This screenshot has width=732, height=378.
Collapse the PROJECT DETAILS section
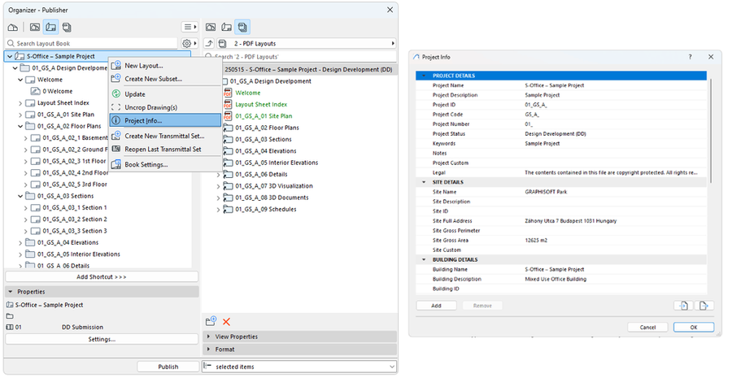(x=423, y=76)
